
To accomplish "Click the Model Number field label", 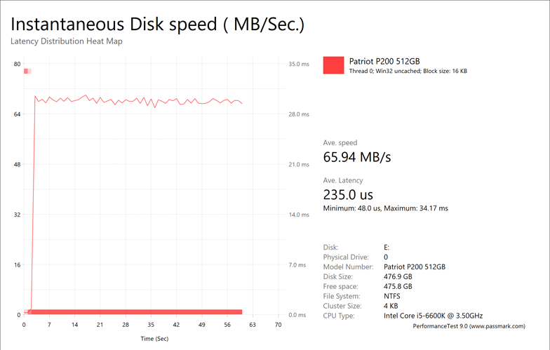I will click(x=348, y=267).
